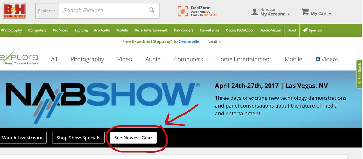Select the Explora Mobile tab
The image size is (363, 159).
(x=293, y=59)
